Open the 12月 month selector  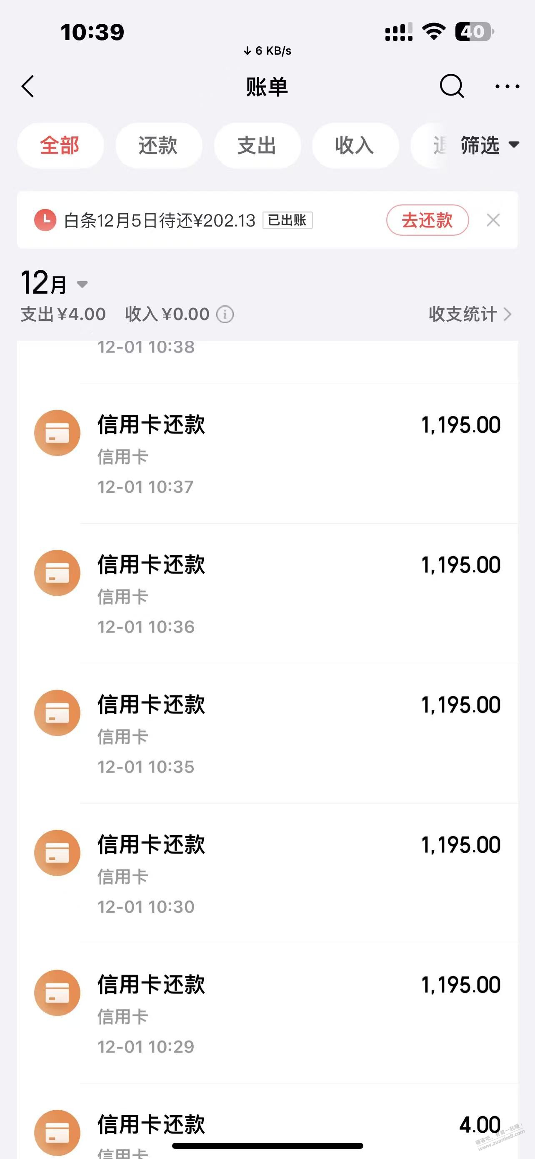tap(54, 284)
